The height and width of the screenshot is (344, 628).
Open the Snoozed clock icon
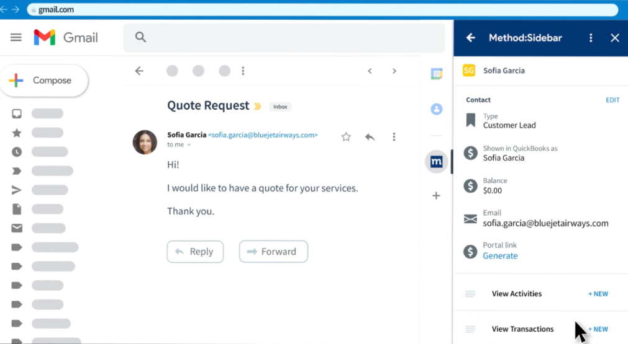17,152
